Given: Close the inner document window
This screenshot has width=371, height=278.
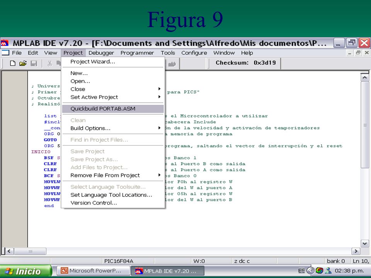Looking at the screenshot, I should 367,53.
